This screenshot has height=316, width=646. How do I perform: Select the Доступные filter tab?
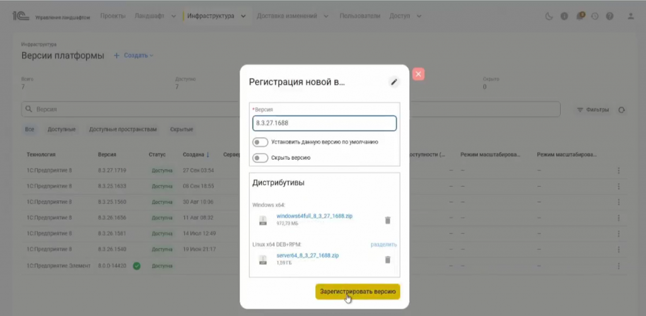point(61,129)
